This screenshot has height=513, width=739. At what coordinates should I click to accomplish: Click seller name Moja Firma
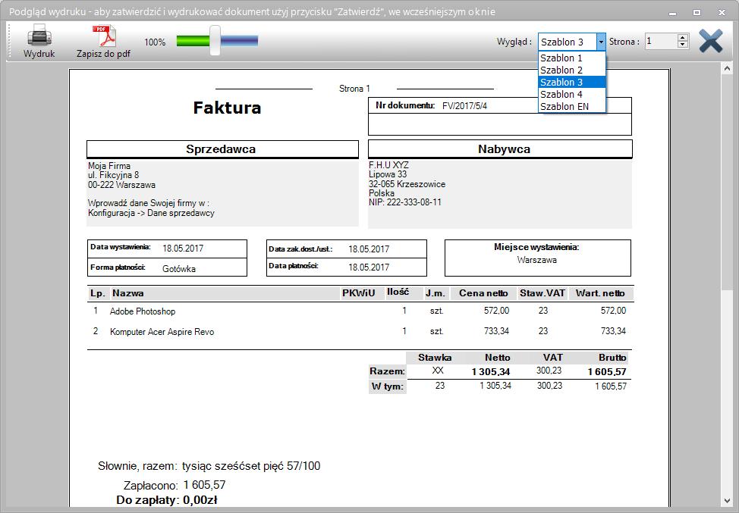108,166
